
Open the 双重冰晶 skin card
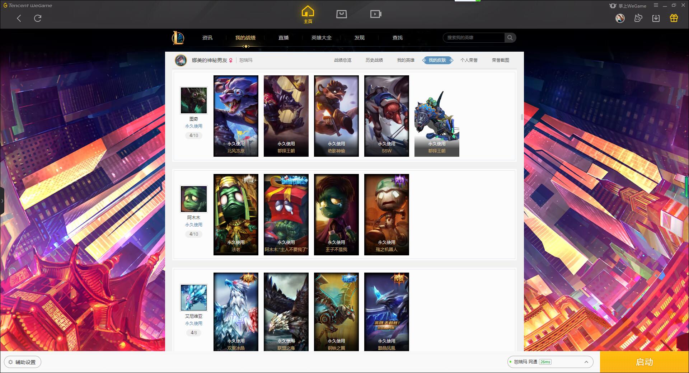(x=236, y=312)
